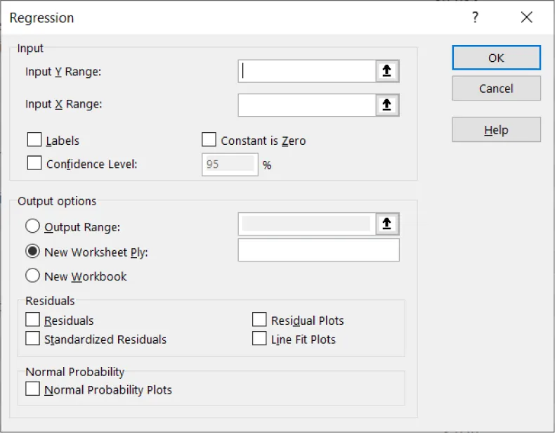The width and height of the screenshot is (555, 433).
Task: Open Help for the Regression dialog
Action: tap(496, 130)
